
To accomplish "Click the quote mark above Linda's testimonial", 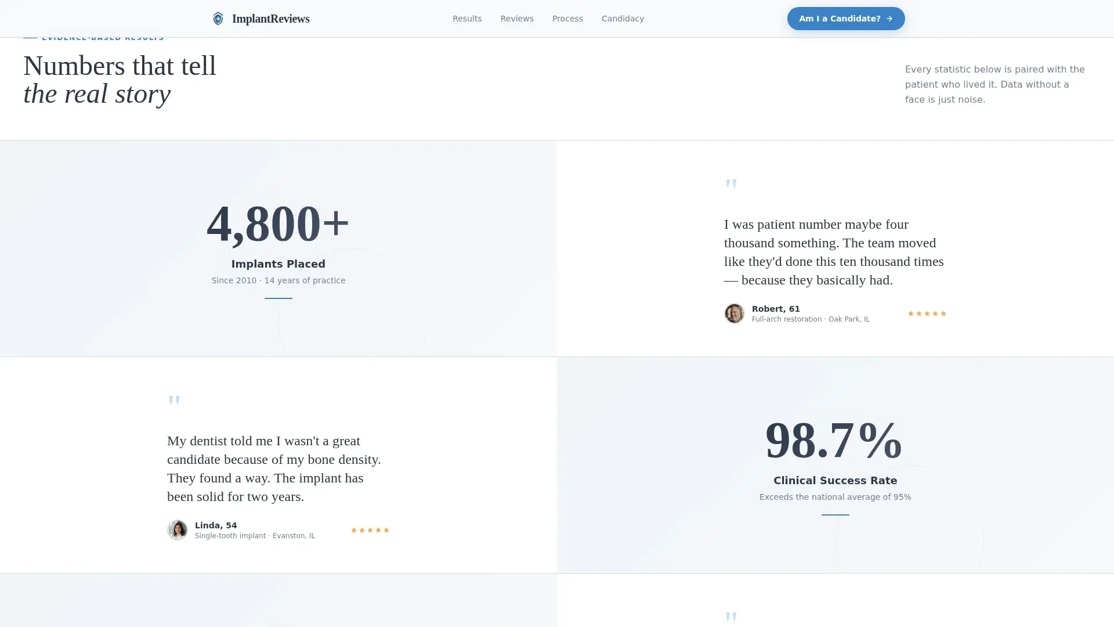I will coord(174,401).
